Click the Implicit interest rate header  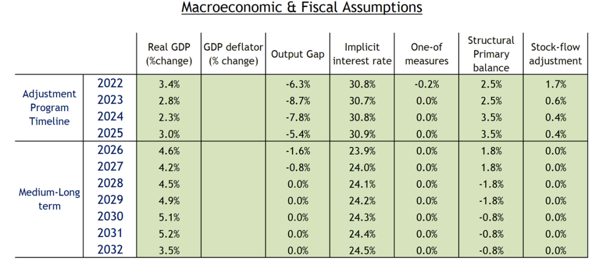coord(362,54)
